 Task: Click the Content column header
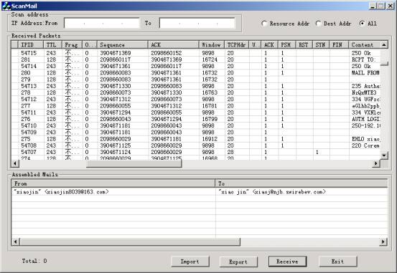click(x=365, y=44)
